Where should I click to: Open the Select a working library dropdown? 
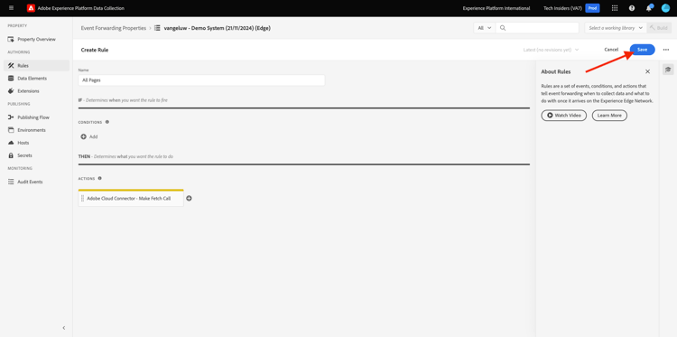click(x=616, y=28)
